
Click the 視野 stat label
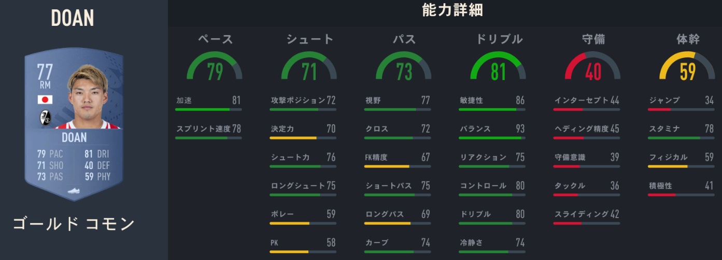[373, 100]
